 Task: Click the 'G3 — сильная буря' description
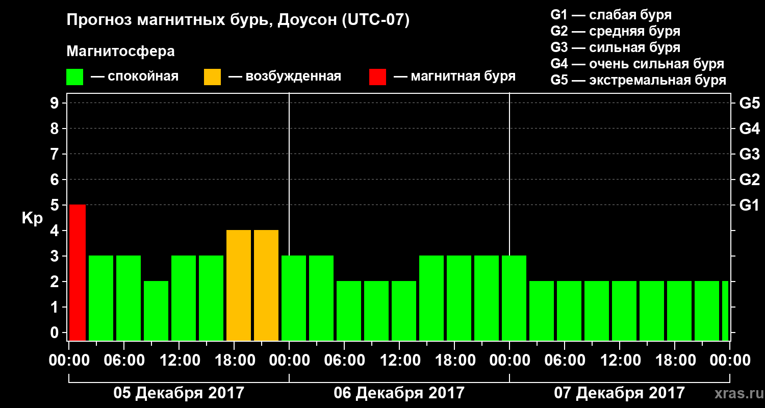616,47
